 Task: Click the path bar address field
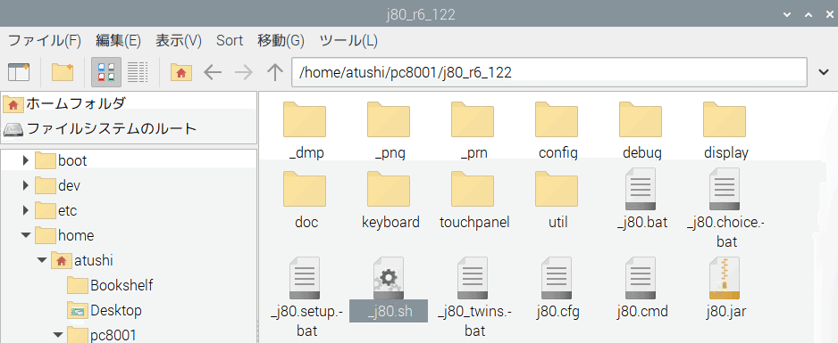549,72
